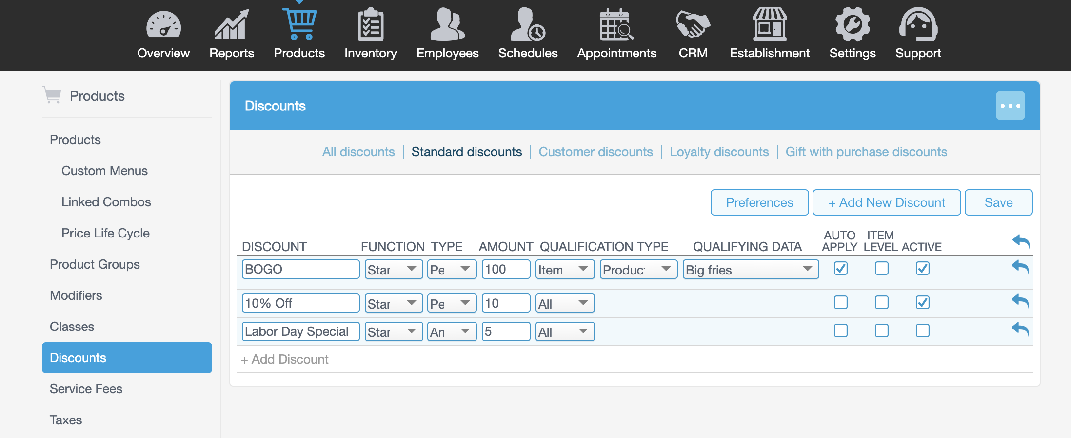The height and width of the screenshot is (438, 1071).
Task: Click the Add New Discount button
Action: (x=886, y=202)
